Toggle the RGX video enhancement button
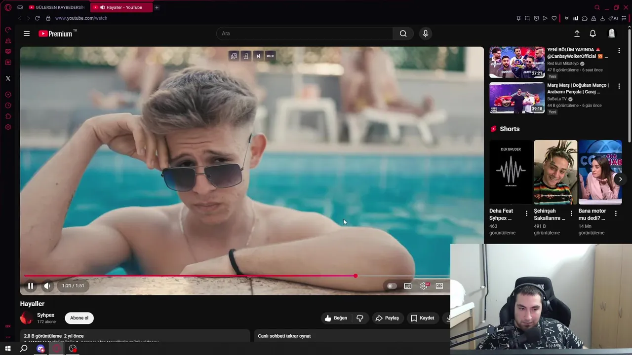Viewport: 632px width, 355px height. point(270,56)
